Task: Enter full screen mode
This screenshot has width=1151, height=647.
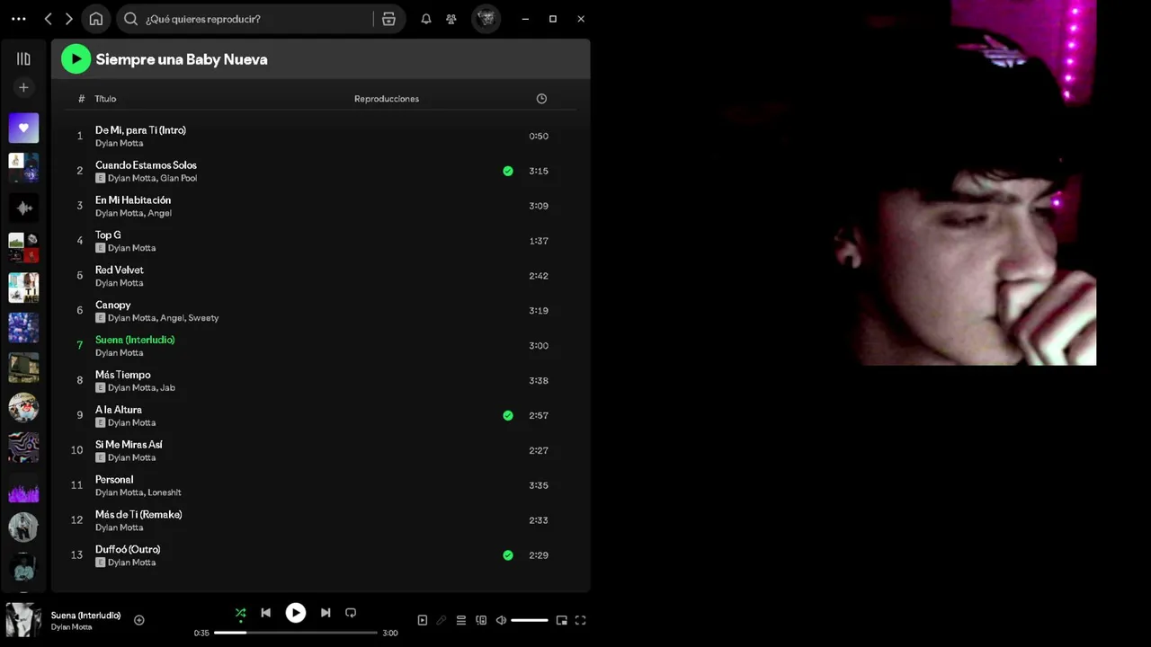Action: (x=581, y=620)
